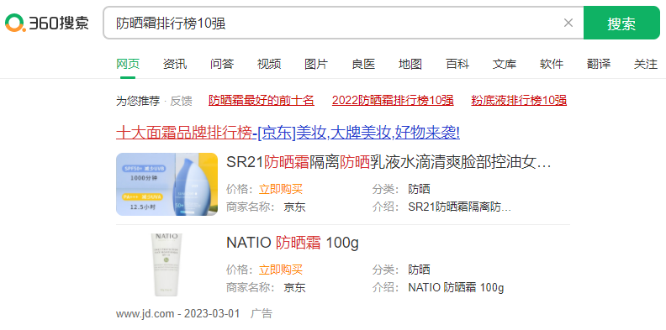Open suggestion 粉底液排行榜10强
This screenshot has height=330, width=666.
(519, 101)
